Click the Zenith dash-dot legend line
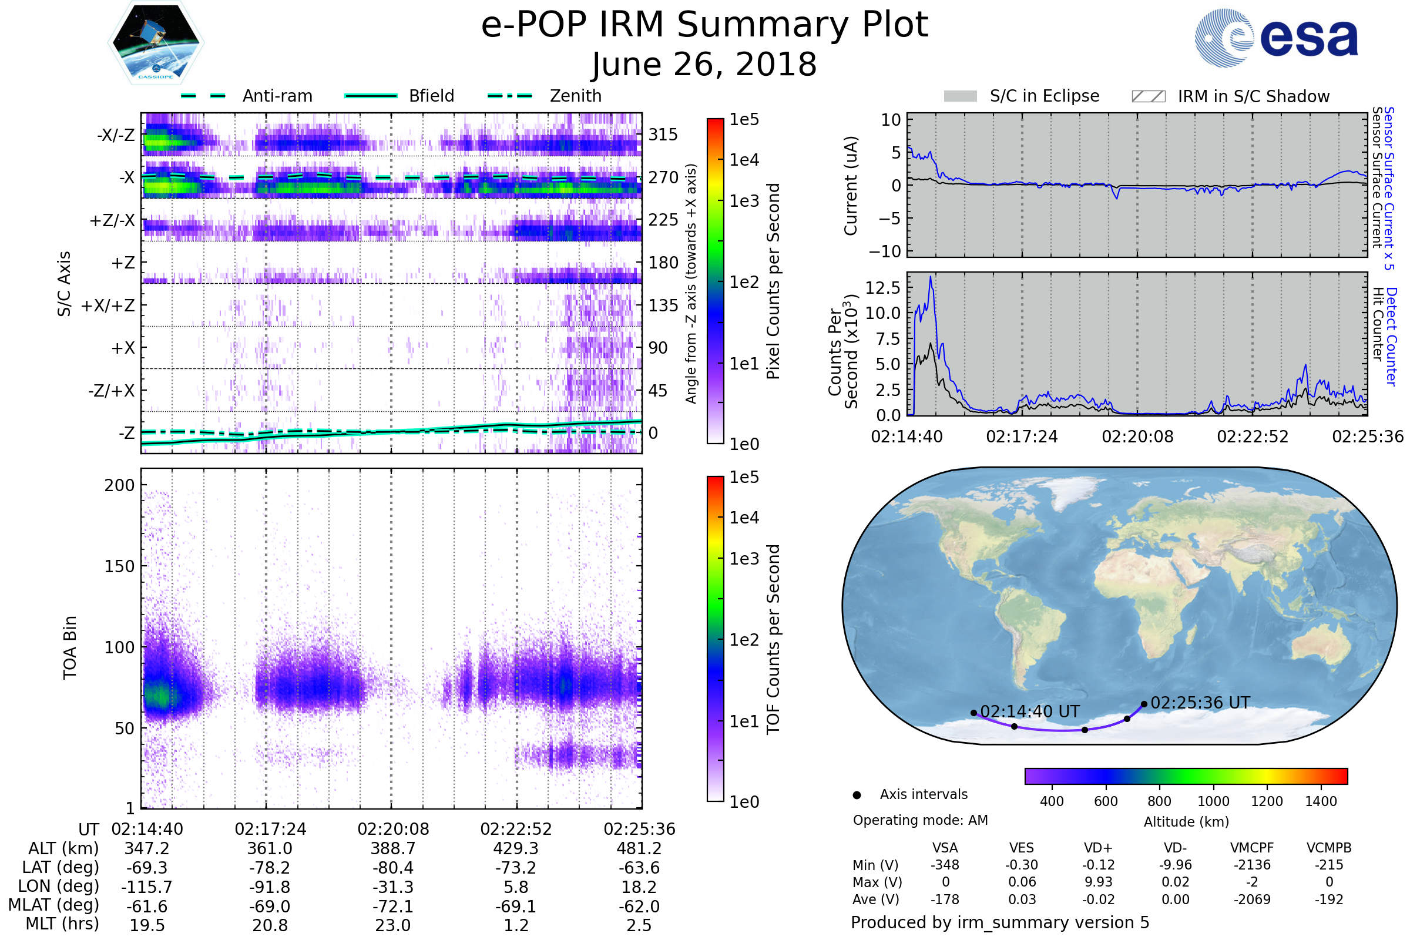This screenshot has width=1410, height=940. pos(510,96)
